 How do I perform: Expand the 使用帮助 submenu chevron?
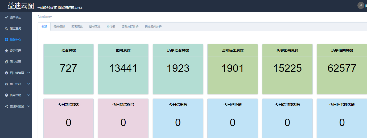29,95
